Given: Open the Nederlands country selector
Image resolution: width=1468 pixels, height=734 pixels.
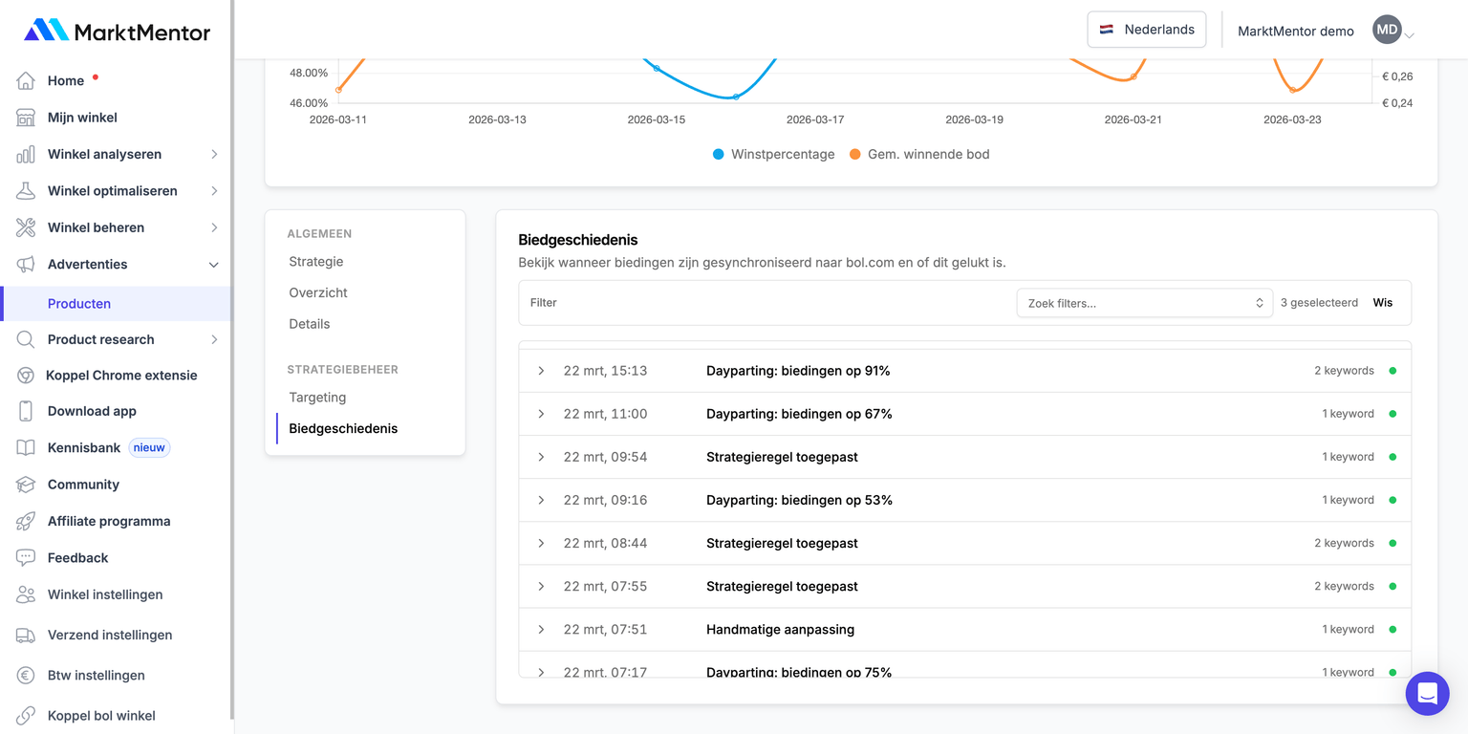Looking at the screenshot, I should pos(1146,30).
